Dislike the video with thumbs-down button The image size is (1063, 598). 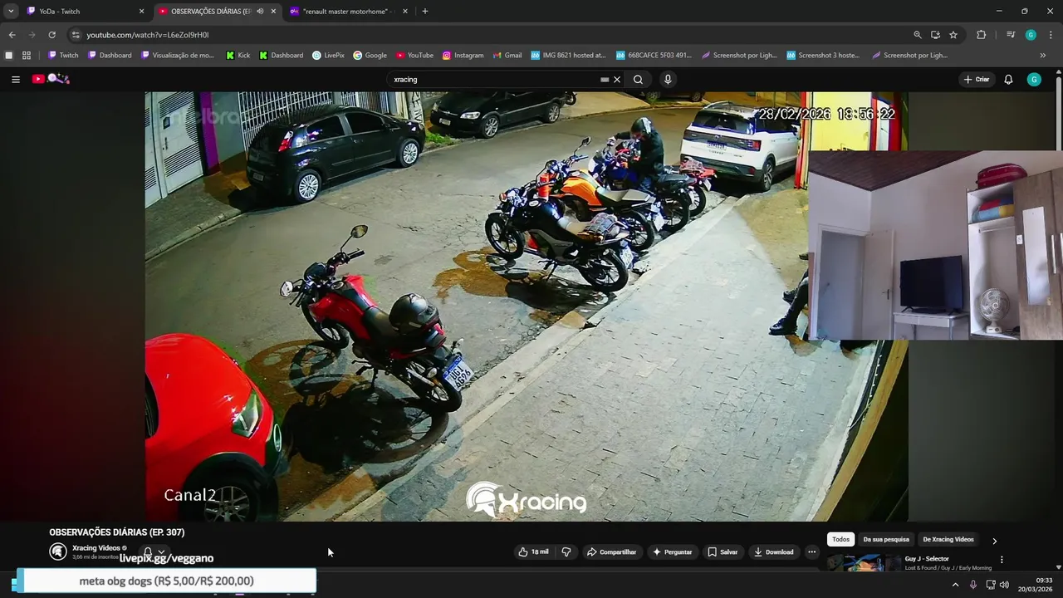566,551
